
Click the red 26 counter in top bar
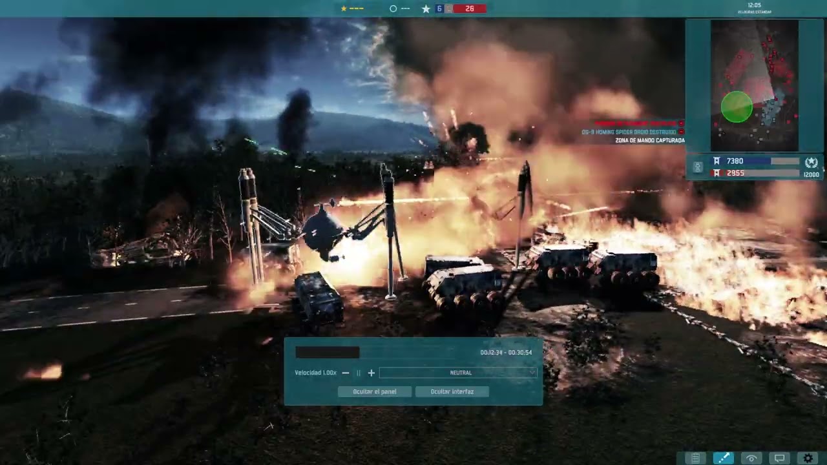coord(470,8)
